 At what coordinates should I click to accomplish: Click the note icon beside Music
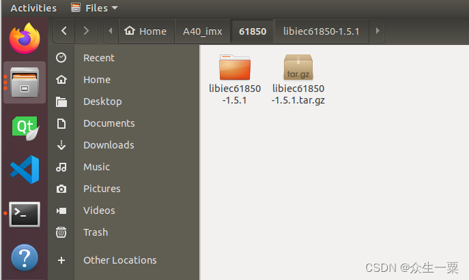click(x=61, y=167)
